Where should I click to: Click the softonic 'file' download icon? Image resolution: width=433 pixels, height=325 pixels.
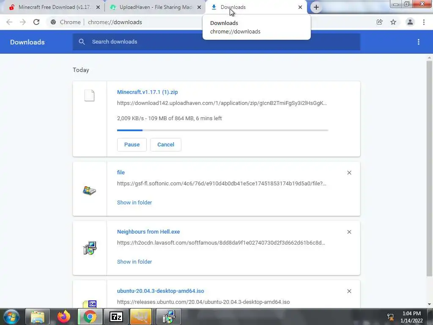pyautogui.click(x=90, y=190)
